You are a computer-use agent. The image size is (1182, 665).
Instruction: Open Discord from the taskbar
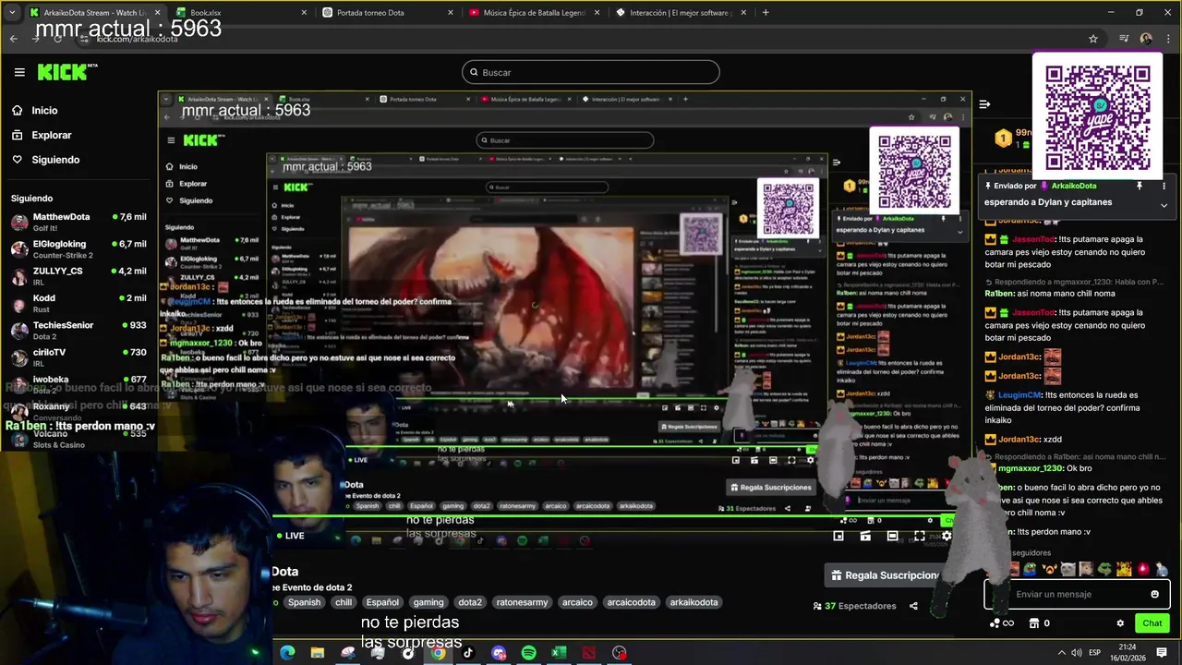(499, 653)
